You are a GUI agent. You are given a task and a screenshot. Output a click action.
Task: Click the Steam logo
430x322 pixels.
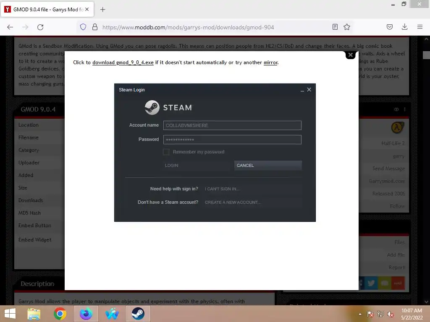(168, 107)
